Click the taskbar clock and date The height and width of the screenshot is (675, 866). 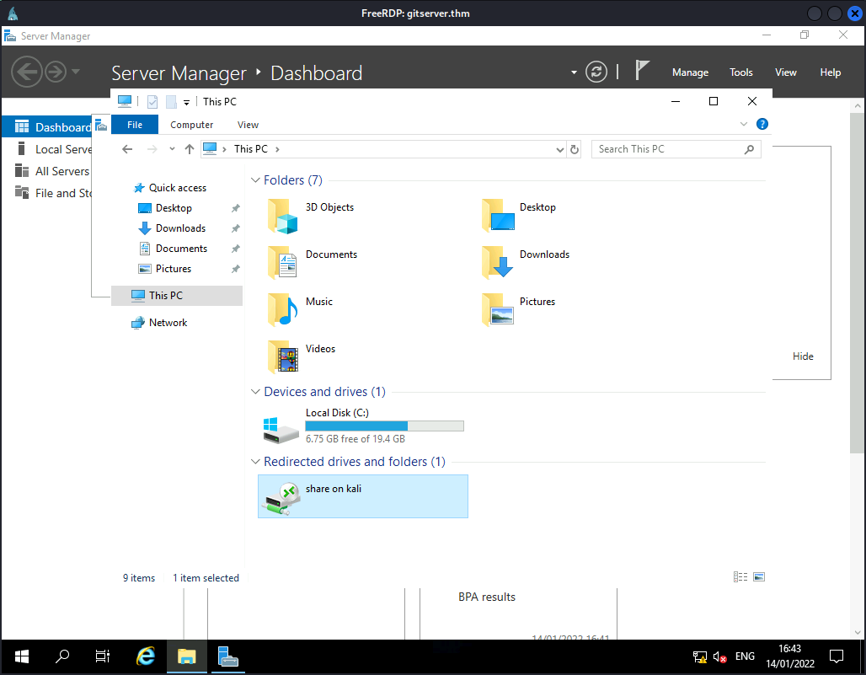pos(790,656)
